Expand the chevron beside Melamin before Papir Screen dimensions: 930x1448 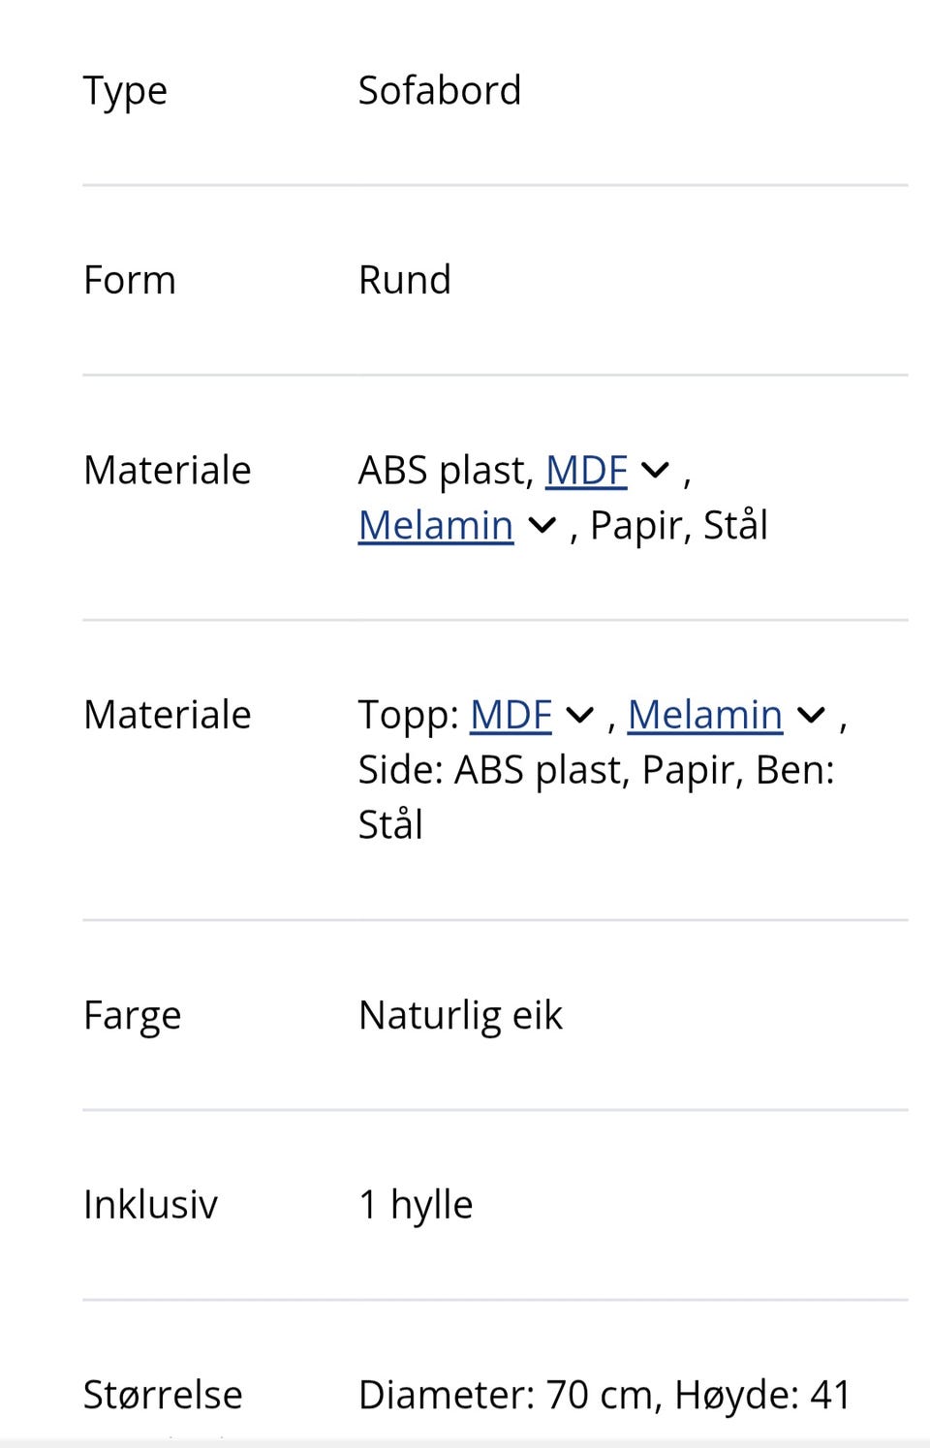click(x=542, y=526)
